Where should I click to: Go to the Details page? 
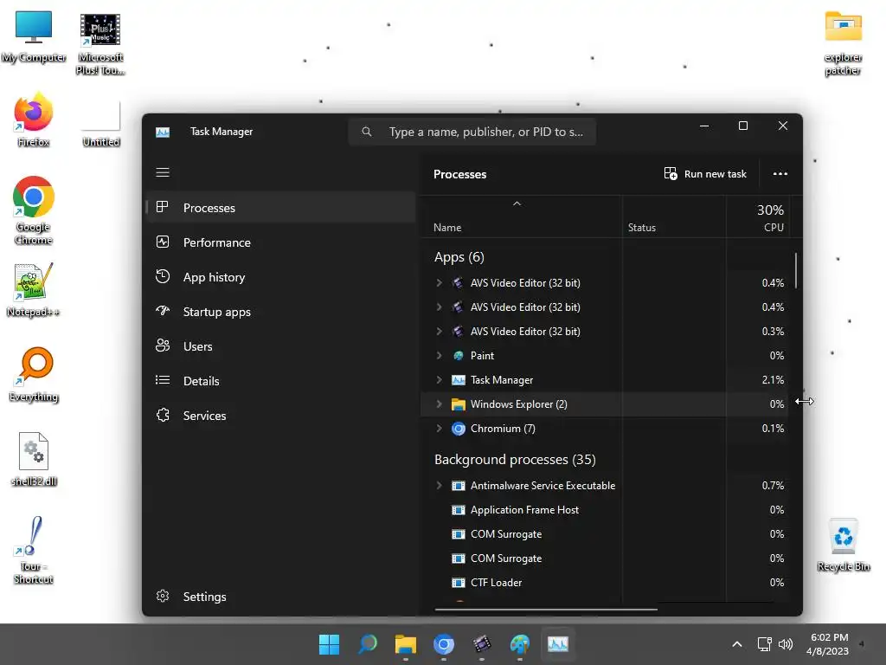click(281, 381)
